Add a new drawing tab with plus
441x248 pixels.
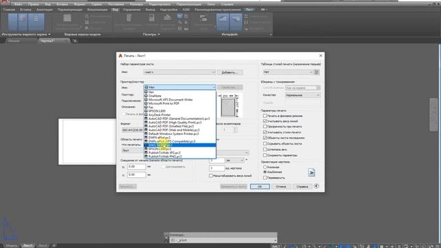click(x=75, y=41)
